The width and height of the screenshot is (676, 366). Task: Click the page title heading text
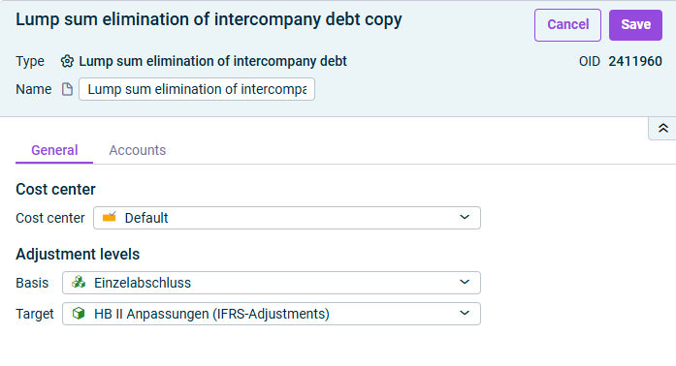(x=209, y=19)
